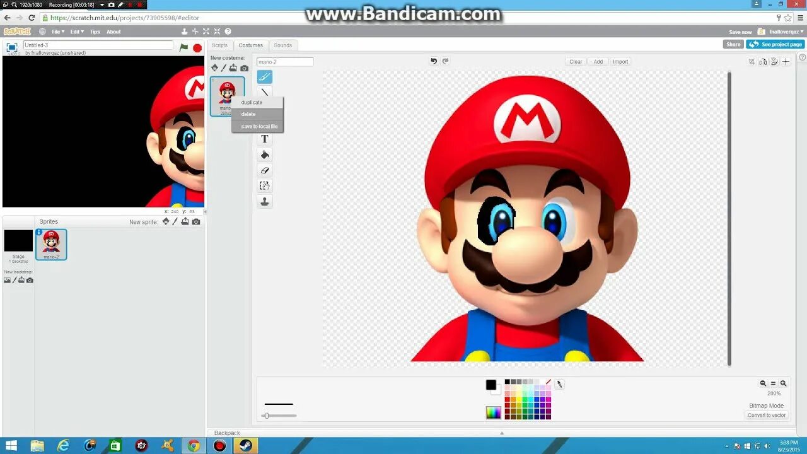The width and height of the screenshot is (807, 454).
Task: Take new costume from camera
Action: [x=245, y=68]
